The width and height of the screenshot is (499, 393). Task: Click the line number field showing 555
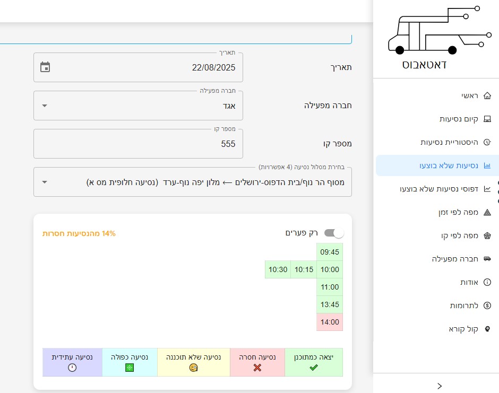point(138,144)
